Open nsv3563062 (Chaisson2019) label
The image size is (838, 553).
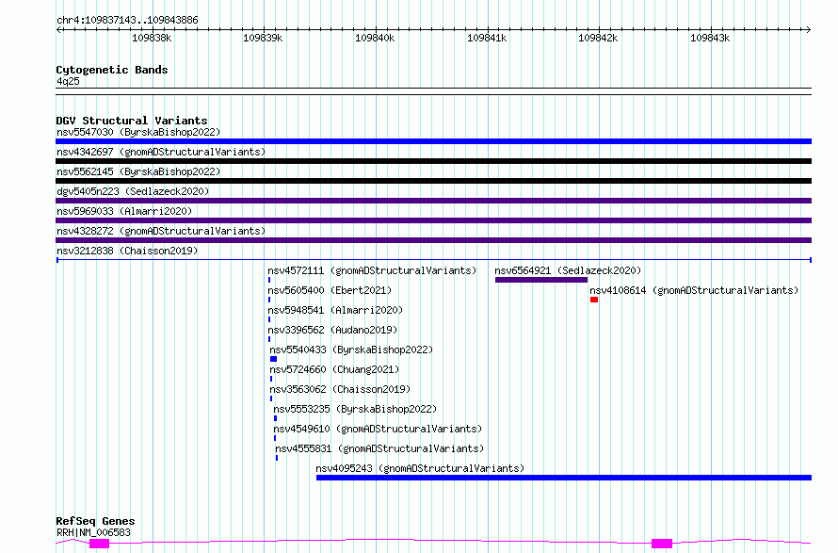tap(340, 389)
